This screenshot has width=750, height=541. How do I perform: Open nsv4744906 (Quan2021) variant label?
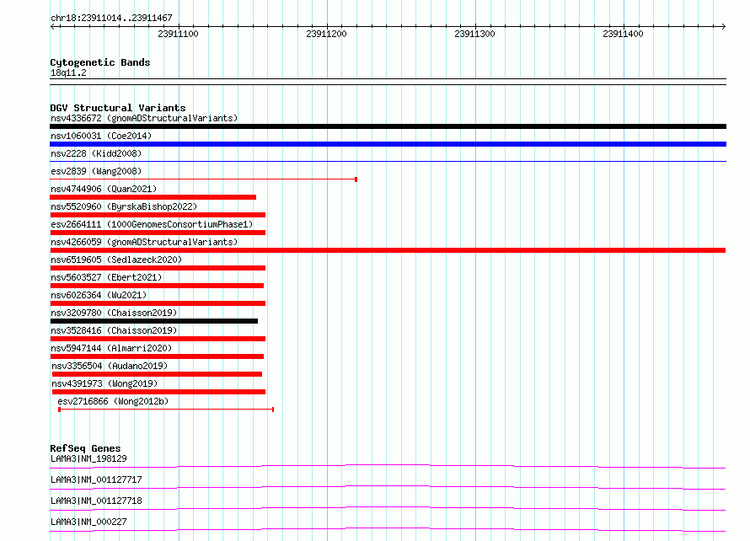(104, 189)
